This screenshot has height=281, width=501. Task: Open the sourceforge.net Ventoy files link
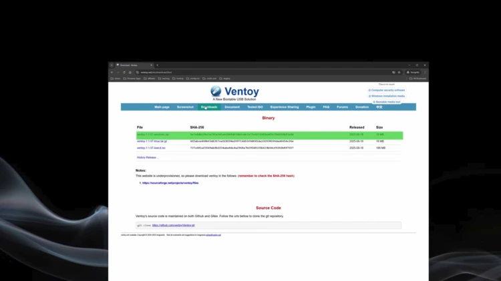point(170,183)
